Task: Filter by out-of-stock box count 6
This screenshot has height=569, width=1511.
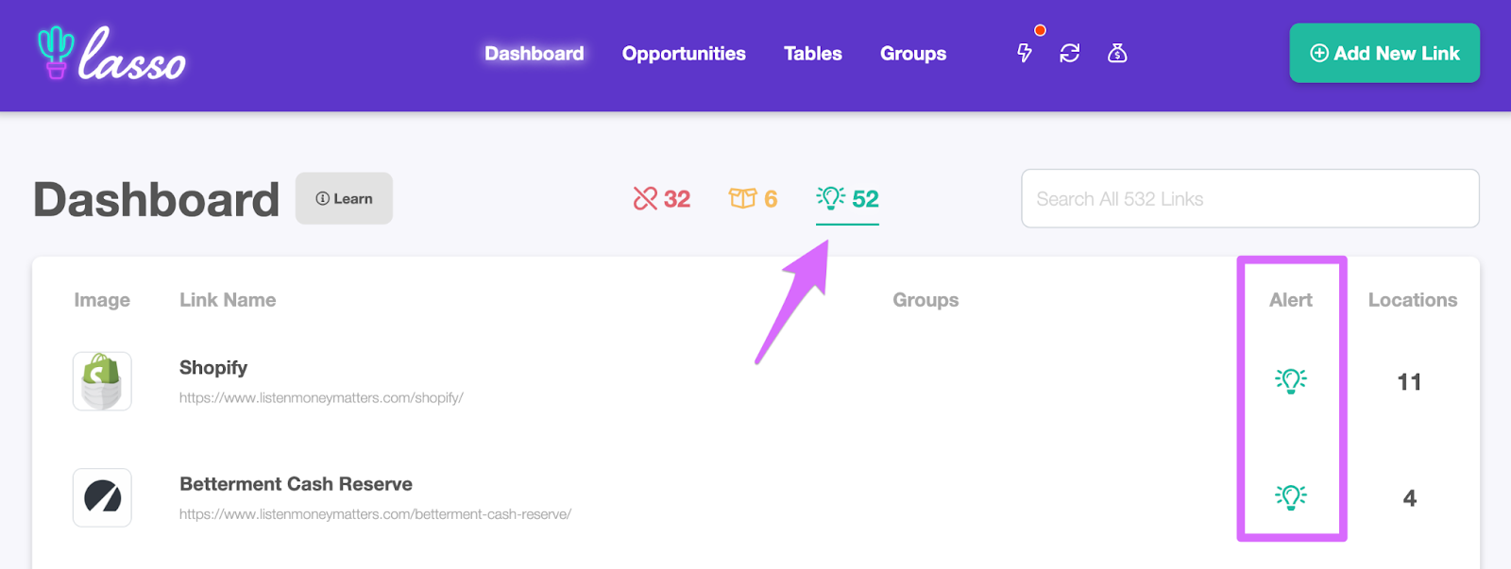Action: [x=753, y=199]
